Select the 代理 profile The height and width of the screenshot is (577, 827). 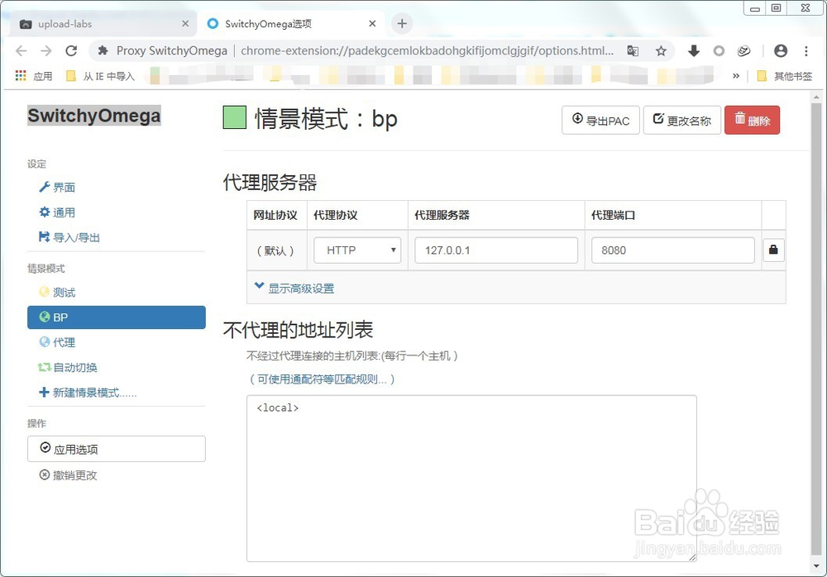point(57,342)
